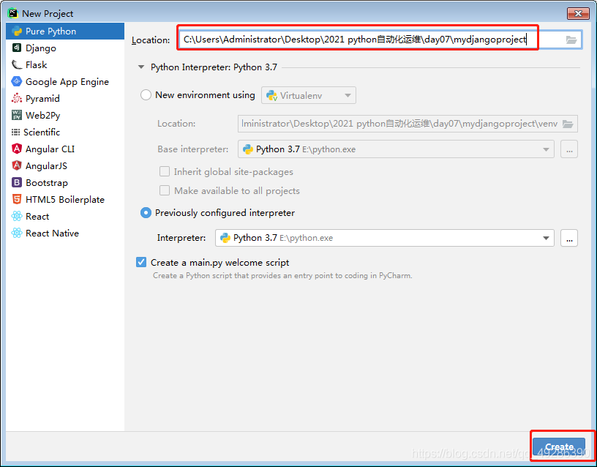
Task: Toggle Inherit global site-packages checkbox
Action: click(165, 172)
